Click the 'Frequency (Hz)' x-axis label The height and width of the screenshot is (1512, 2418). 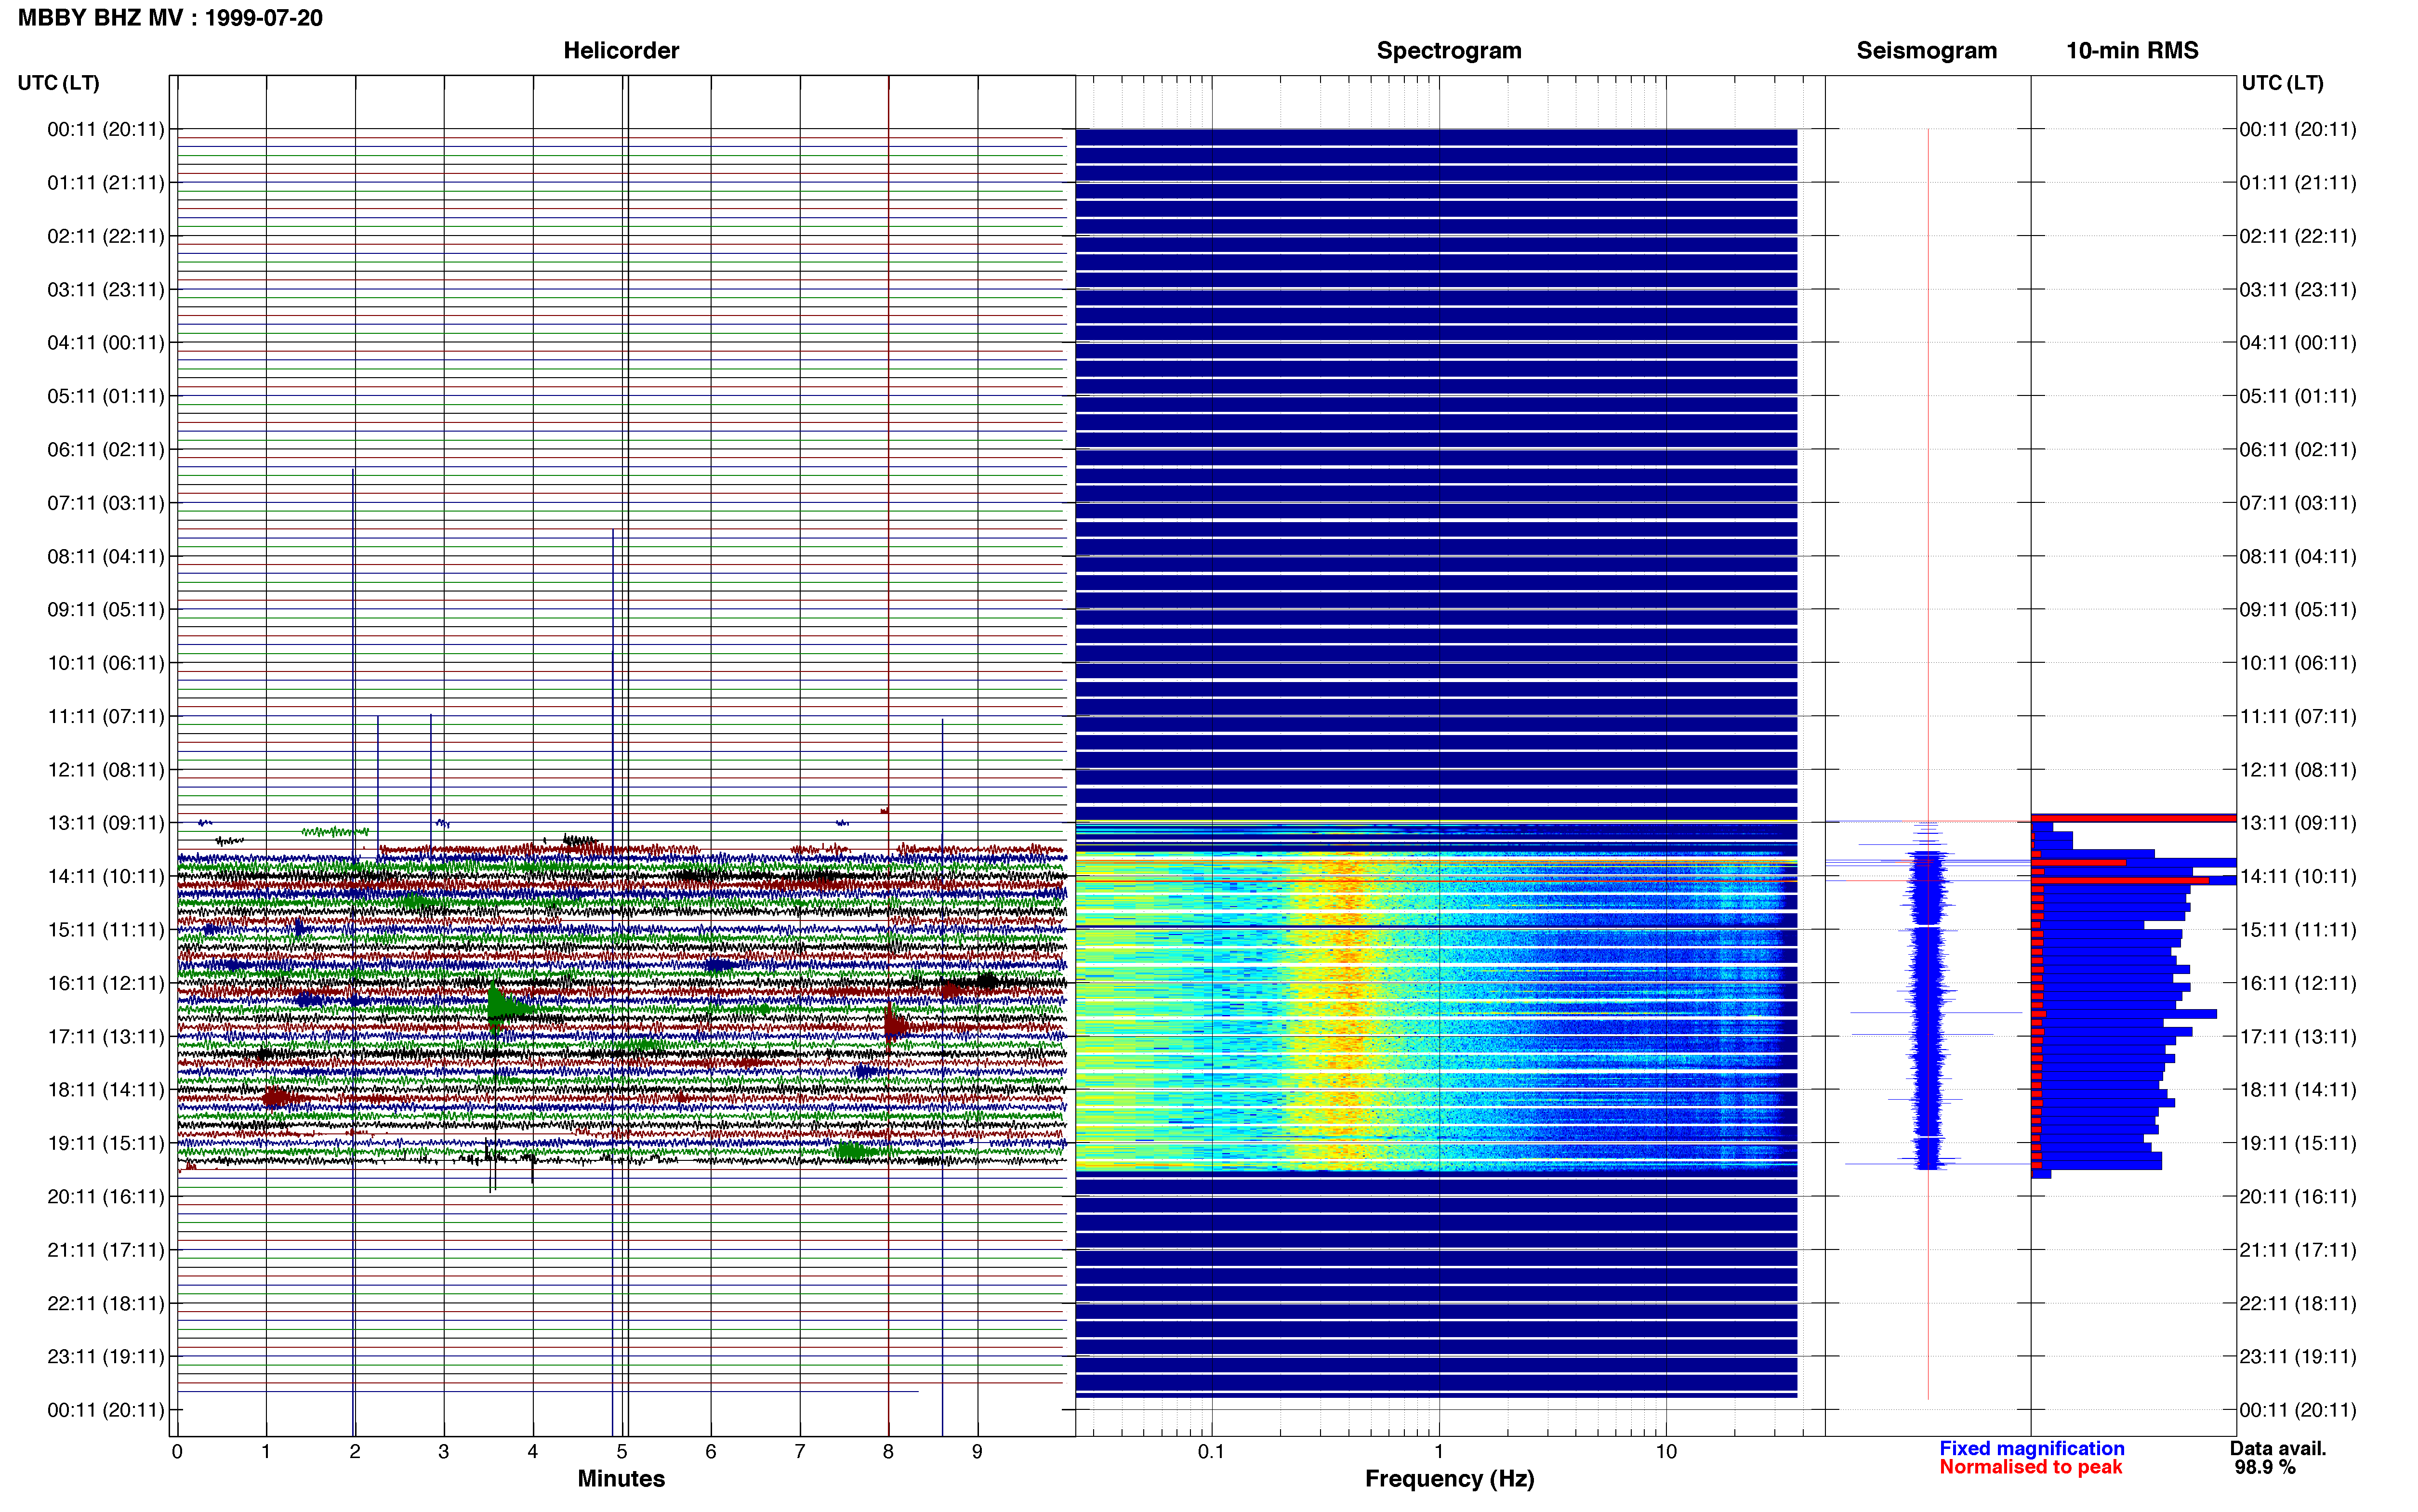click(x=1449, y=1479)
